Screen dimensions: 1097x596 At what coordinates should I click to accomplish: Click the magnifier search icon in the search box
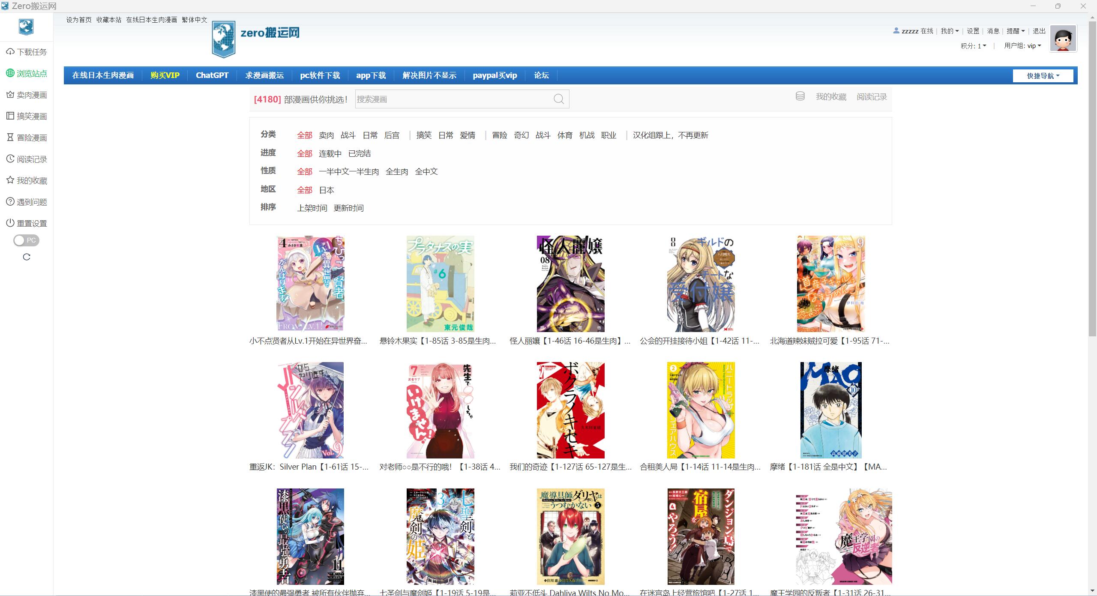point(558,99)
